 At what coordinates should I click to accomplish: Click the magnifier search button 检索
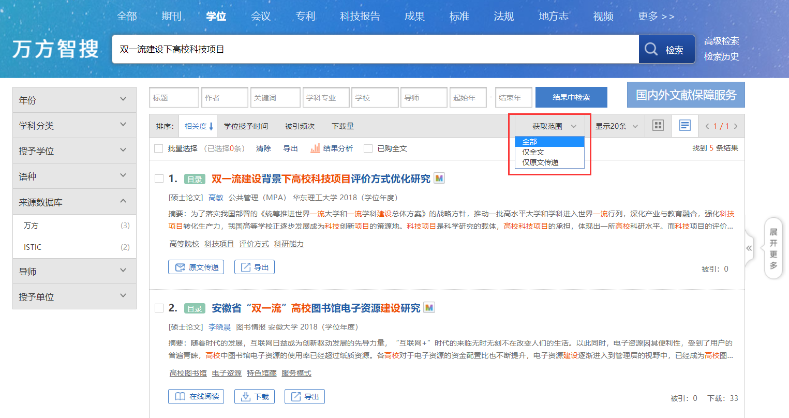click(666, 50)
